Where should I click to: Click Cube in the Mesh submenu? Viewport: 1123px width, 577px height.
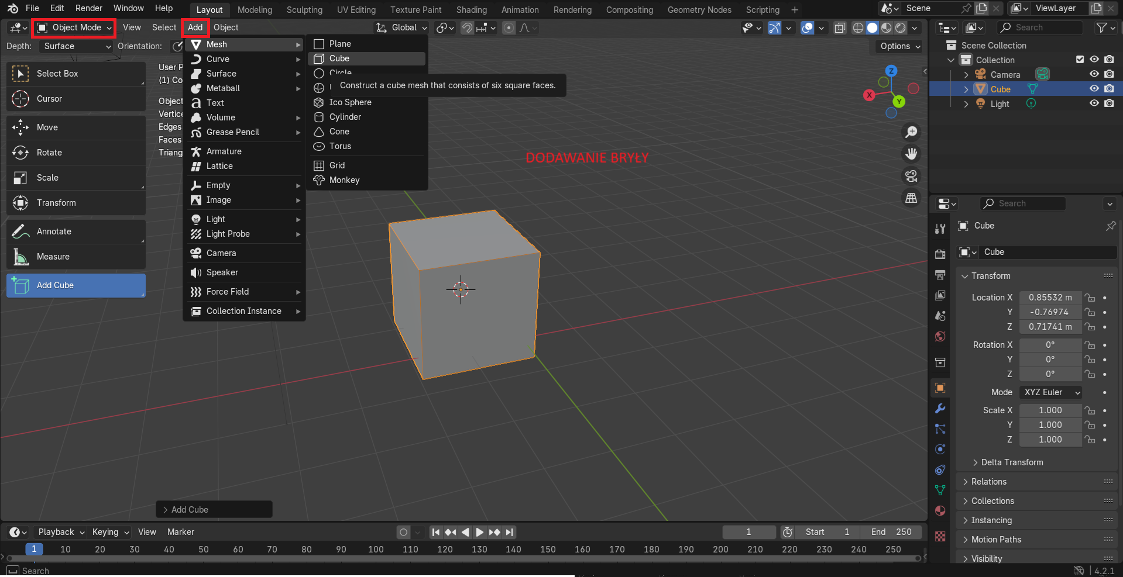point(367,58)
